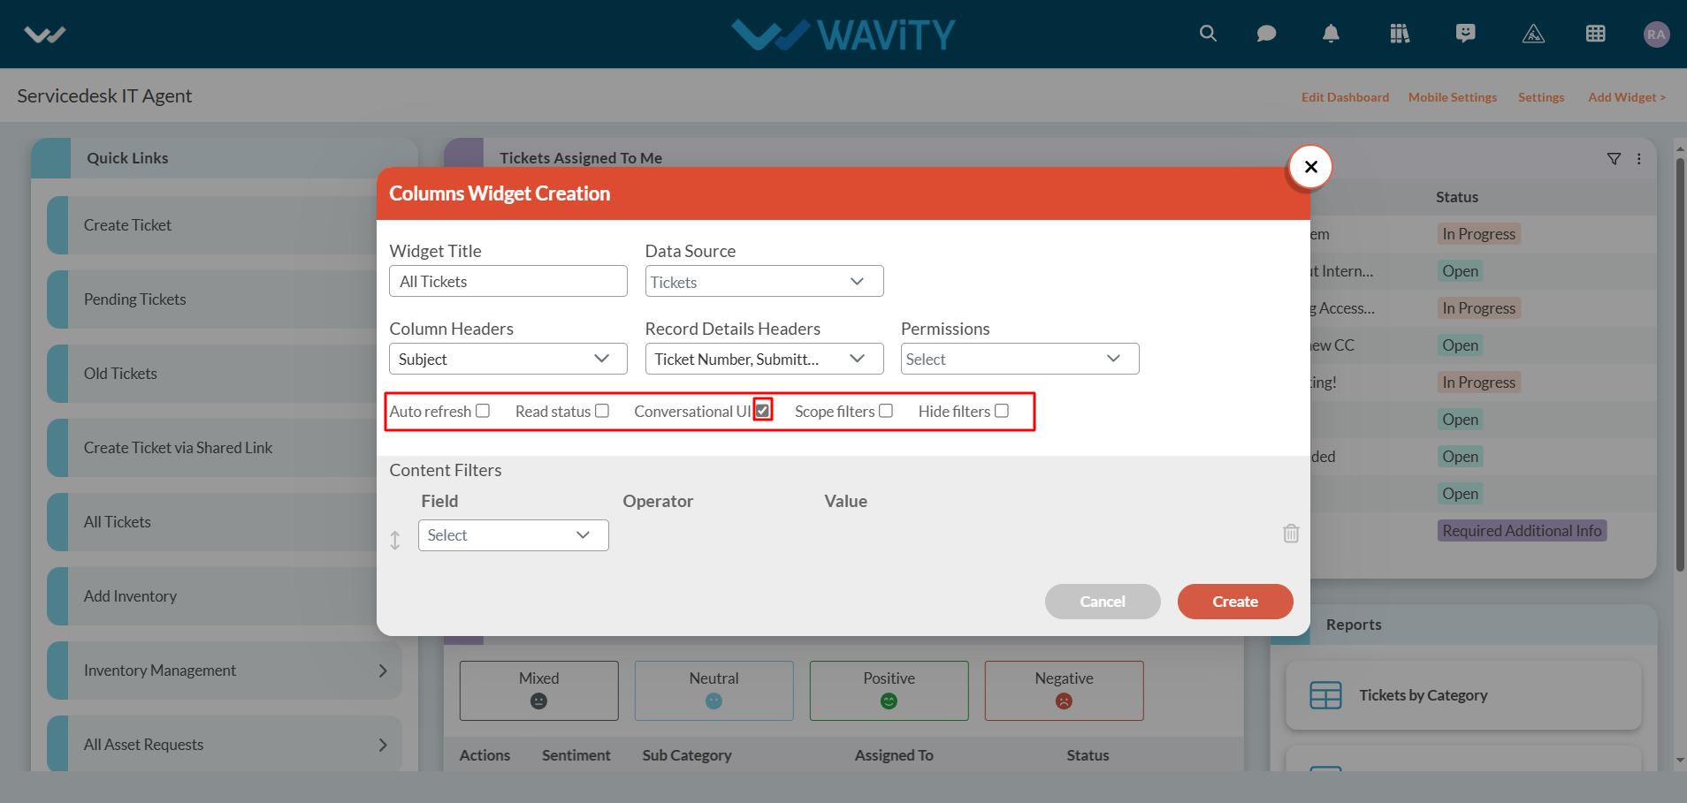Click the Required Additional Info status tag

tap(1522, 531)
